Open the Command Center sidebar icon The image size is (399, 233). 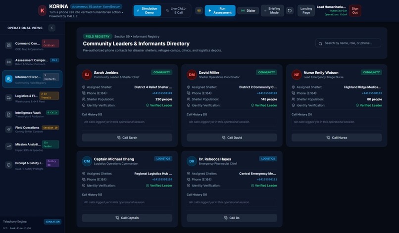pos(9,46)
